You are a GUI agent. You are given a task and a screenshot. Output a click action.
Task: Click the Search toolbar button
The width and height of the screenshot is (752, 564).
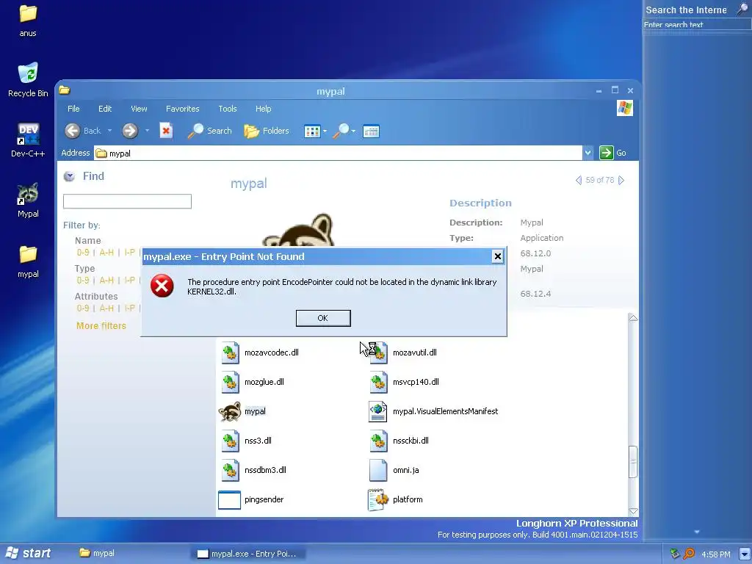point(209,131)
